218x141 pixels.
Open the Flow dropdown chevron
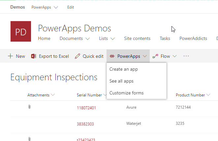(174, 56)
